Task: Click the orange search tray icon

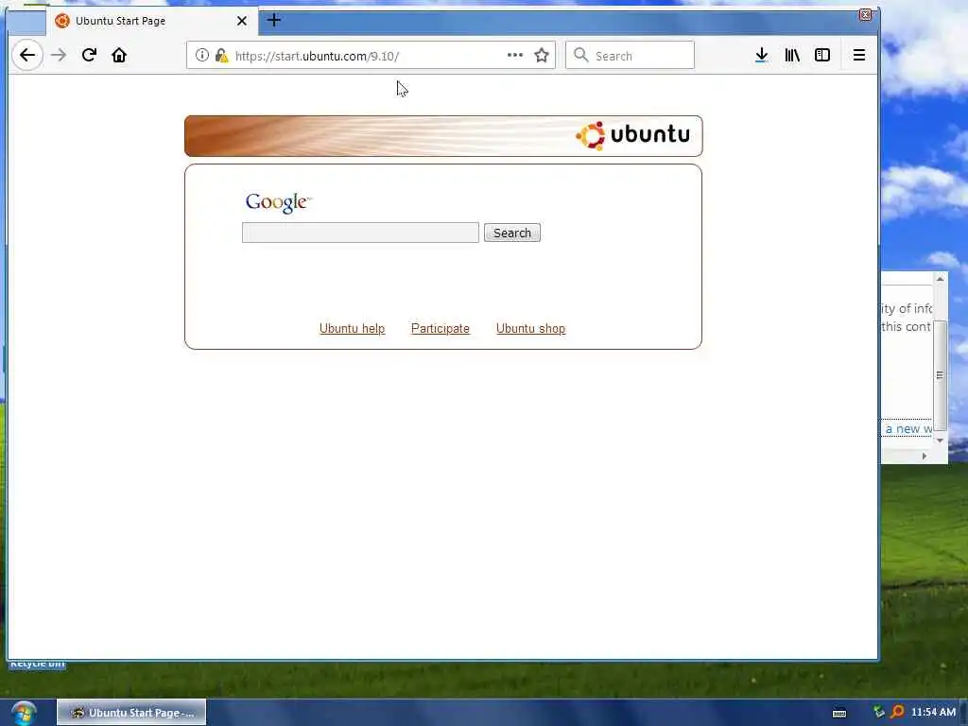Action: (x=897, y=712)
